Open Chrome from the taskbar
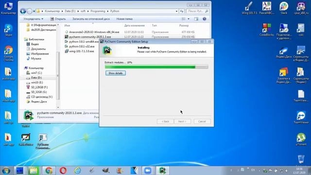This screenshot has height=175, width=311. pyautogui.click(x=49, y=171)
